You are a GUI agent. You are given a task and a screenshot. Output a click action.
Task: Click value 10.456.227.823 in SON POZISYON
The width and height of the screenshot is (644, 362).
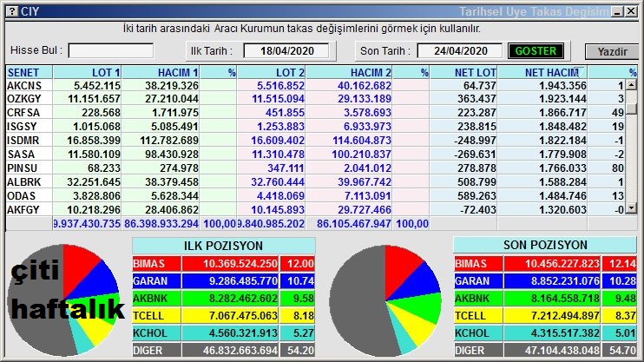point(562,263)
